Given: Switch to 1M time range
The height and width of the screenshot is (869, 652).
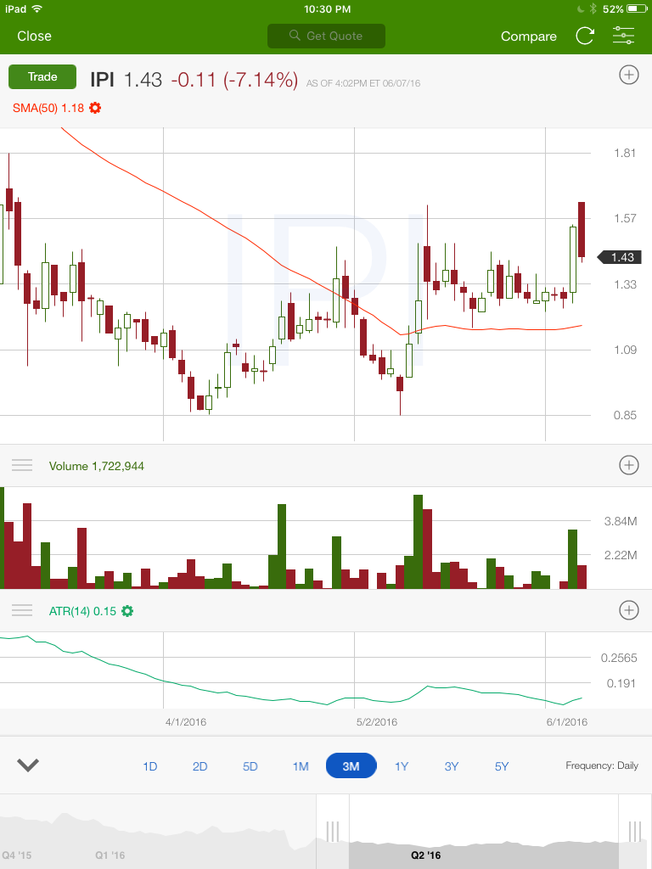Looking at the screenshot, I should pyautogui.click(x=301, y=766).
